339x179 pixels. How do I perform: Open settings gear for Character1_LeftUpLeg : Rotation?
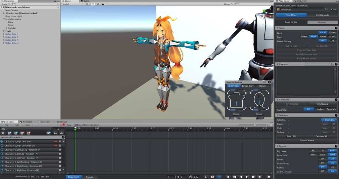(x=60, y=150)
